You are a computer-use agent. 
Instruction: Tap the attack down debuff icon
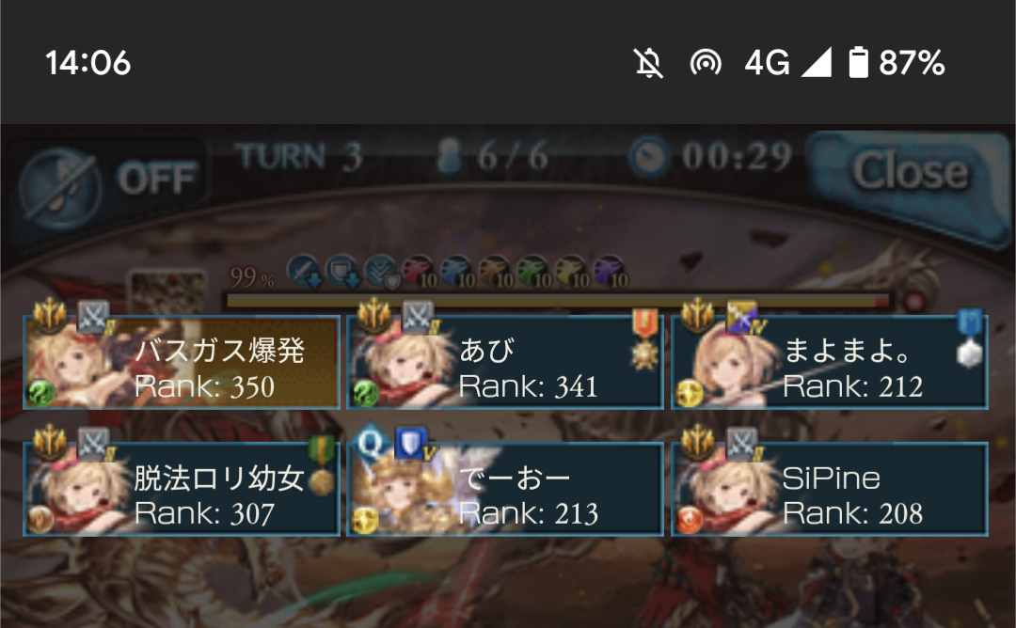pyautogui.click(x=304, y=272)
